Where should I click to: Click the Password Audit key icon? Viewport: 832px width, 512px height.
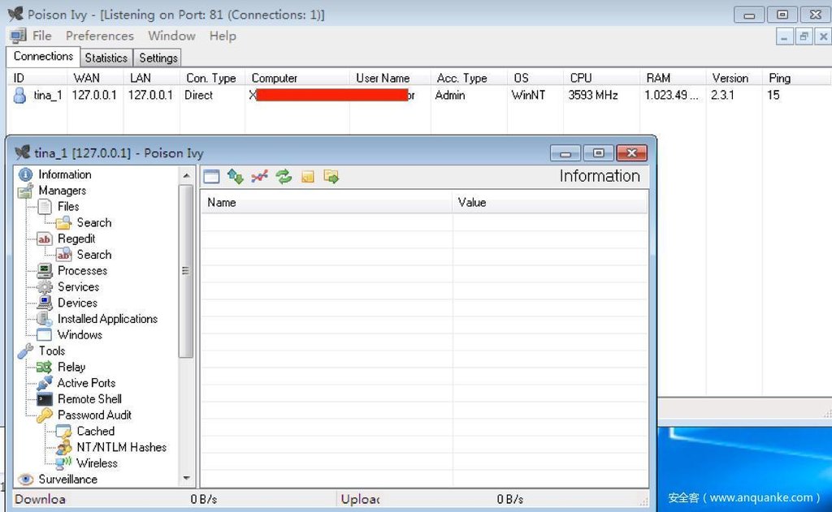pos(45,415)
